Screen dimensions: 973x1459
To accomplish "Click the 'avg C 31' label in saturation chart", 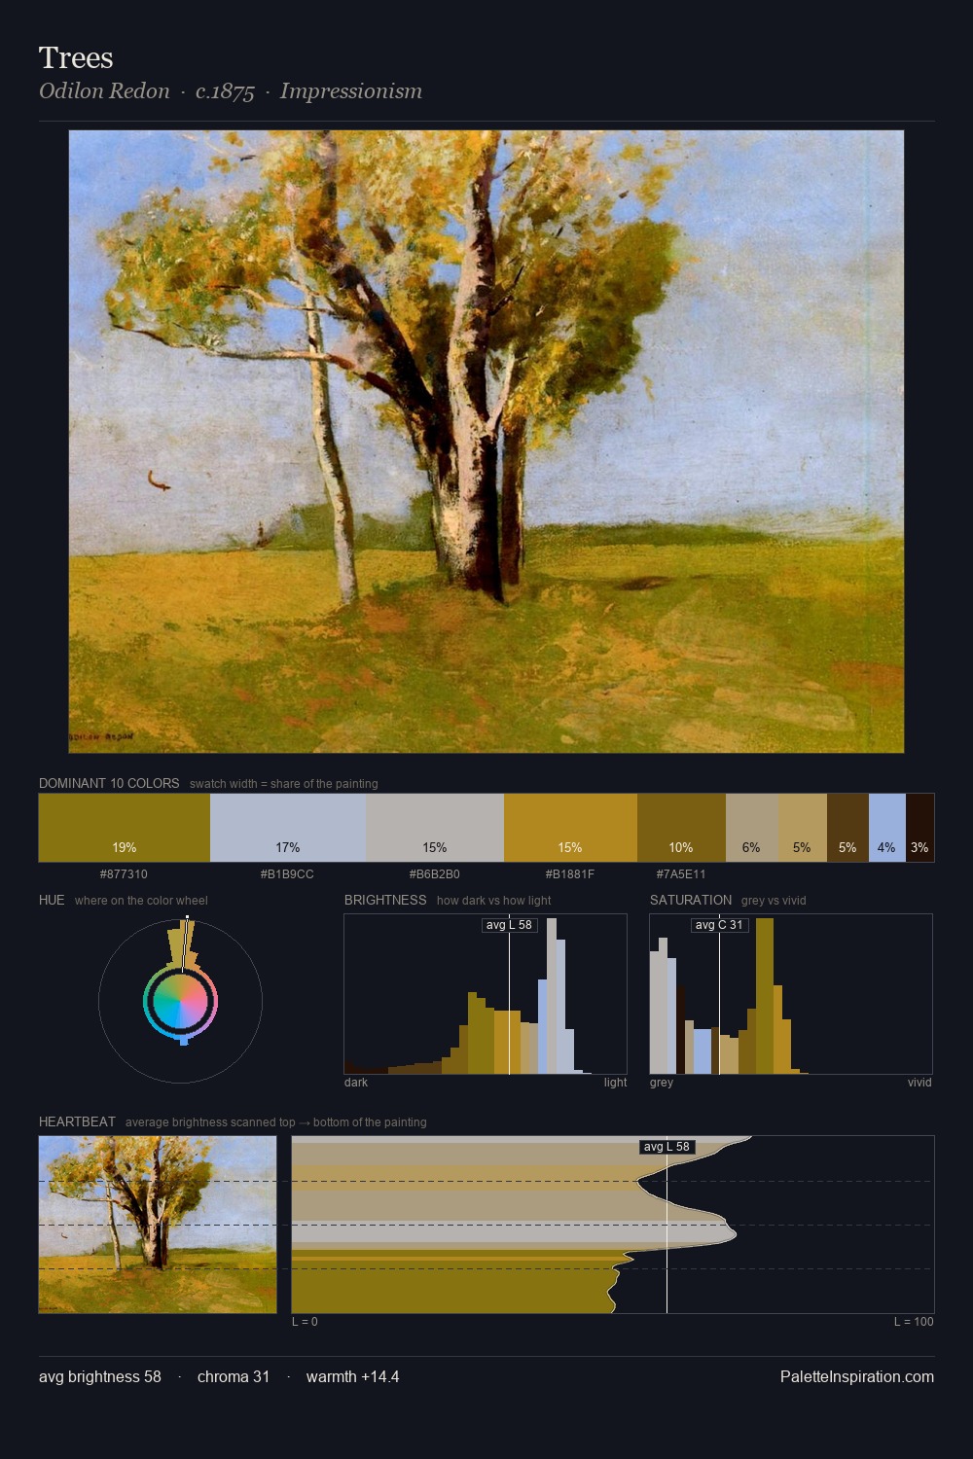I will pyautogui.click(x=719, y=925).
